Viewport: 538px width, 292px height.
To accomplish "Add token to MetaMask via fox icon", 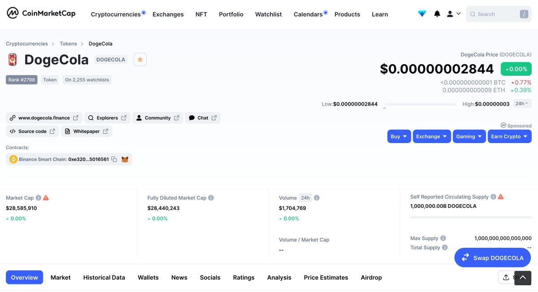I will [x=125, y=159].
